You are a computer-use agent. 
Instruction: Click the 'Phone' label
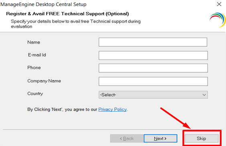34,68
